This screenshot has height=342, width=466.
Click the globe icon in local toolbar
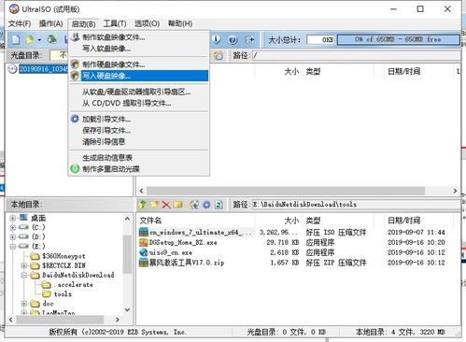pyautogui.click(x=194, y=205)
